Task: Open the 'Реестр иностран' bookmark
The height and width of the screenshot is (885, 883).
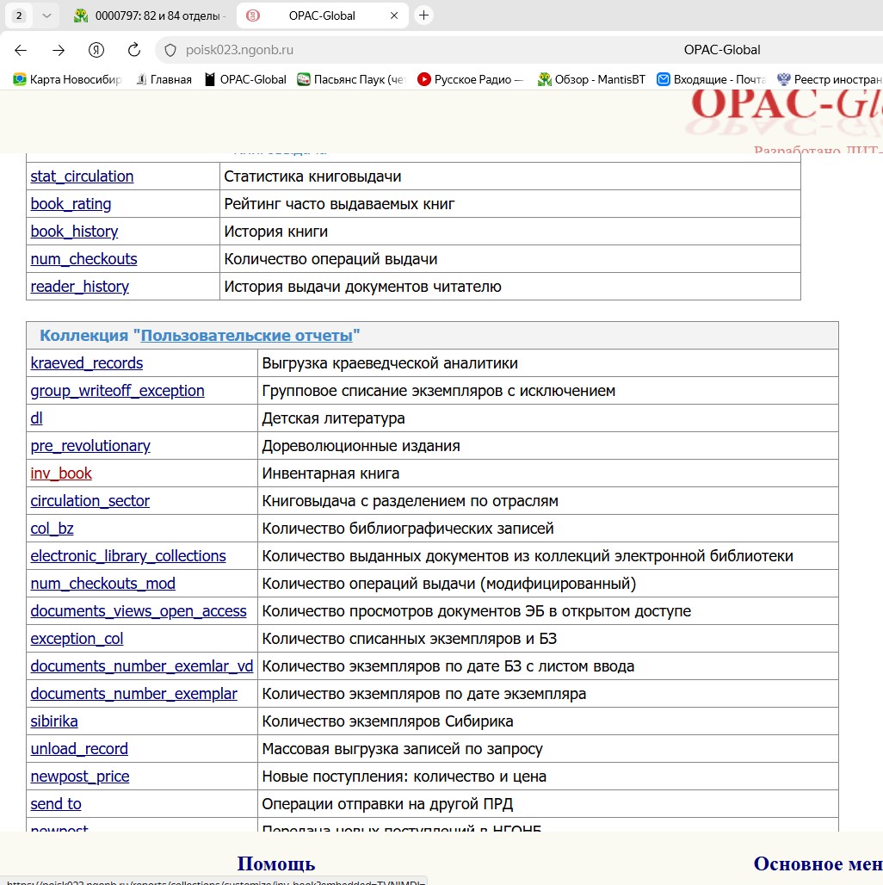Action: point(830,79)
